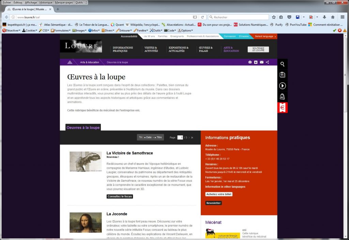Open the Firefox hamburger menu
Image resolution: width=349 pixels, height=240 pixels.
pos(343,17)
